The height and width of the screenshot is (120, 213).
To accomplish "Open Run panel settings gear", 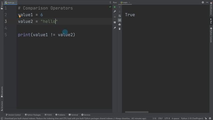I will click(203, 2).
